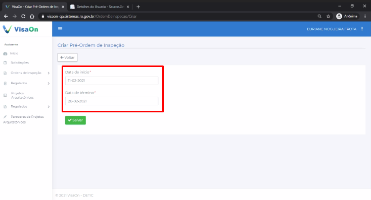The width and height of the screenshot is (371, 200).
Task: Open Pareceres de Projetos Arquitetônicos
Action: pos(23,119)
